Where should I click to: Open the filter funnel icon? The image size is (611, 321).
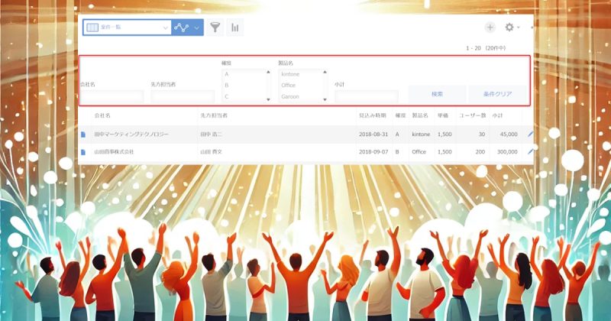(x=215, y=28)
